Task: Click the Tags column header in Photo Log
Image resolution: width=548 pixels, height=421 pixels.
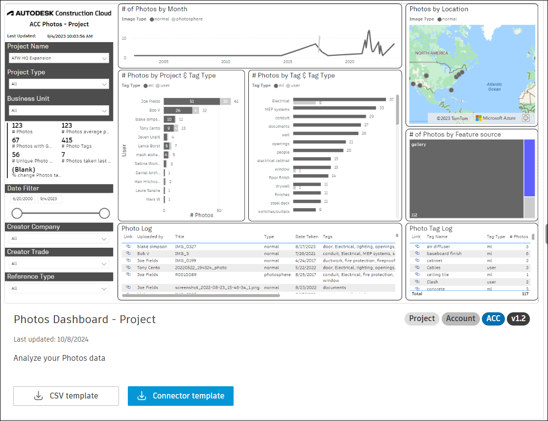Action: 328,236
